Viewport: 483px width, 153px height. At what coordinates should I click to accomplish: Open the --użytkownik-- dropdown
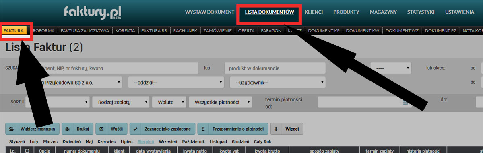(x=278, y=83)
